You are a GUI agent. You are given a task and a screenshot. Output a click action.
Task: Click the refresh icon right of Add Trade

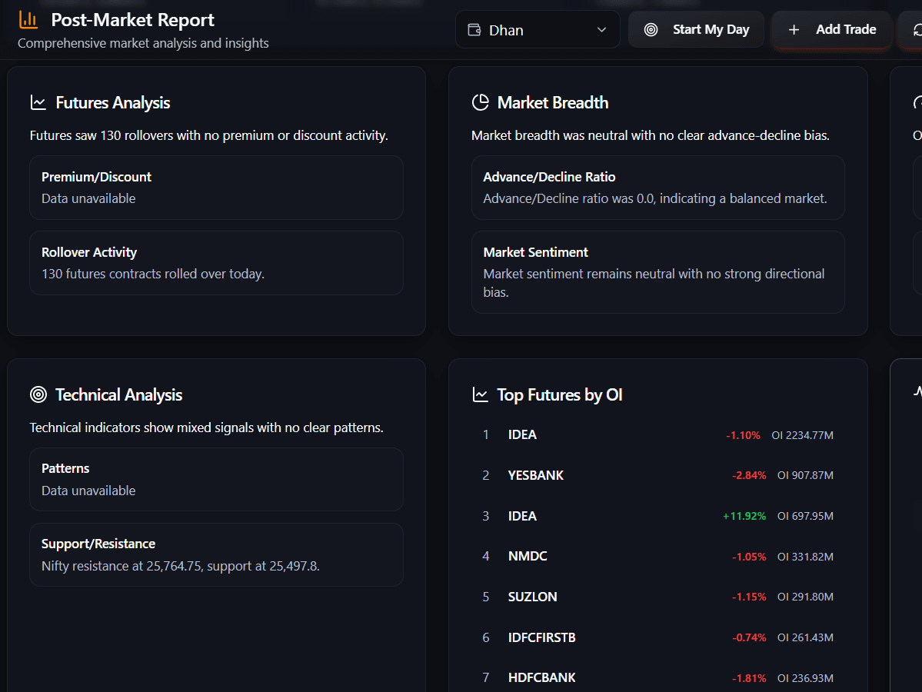[x=916, y=29]
